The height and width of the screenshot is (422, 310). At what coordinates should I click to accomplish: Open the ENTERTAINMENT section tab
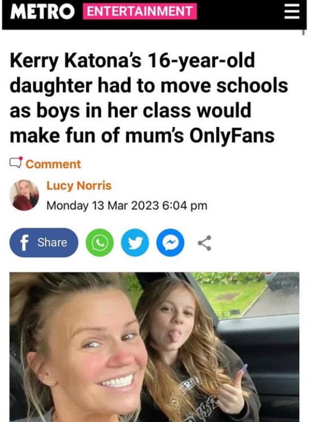pos(140,11)
